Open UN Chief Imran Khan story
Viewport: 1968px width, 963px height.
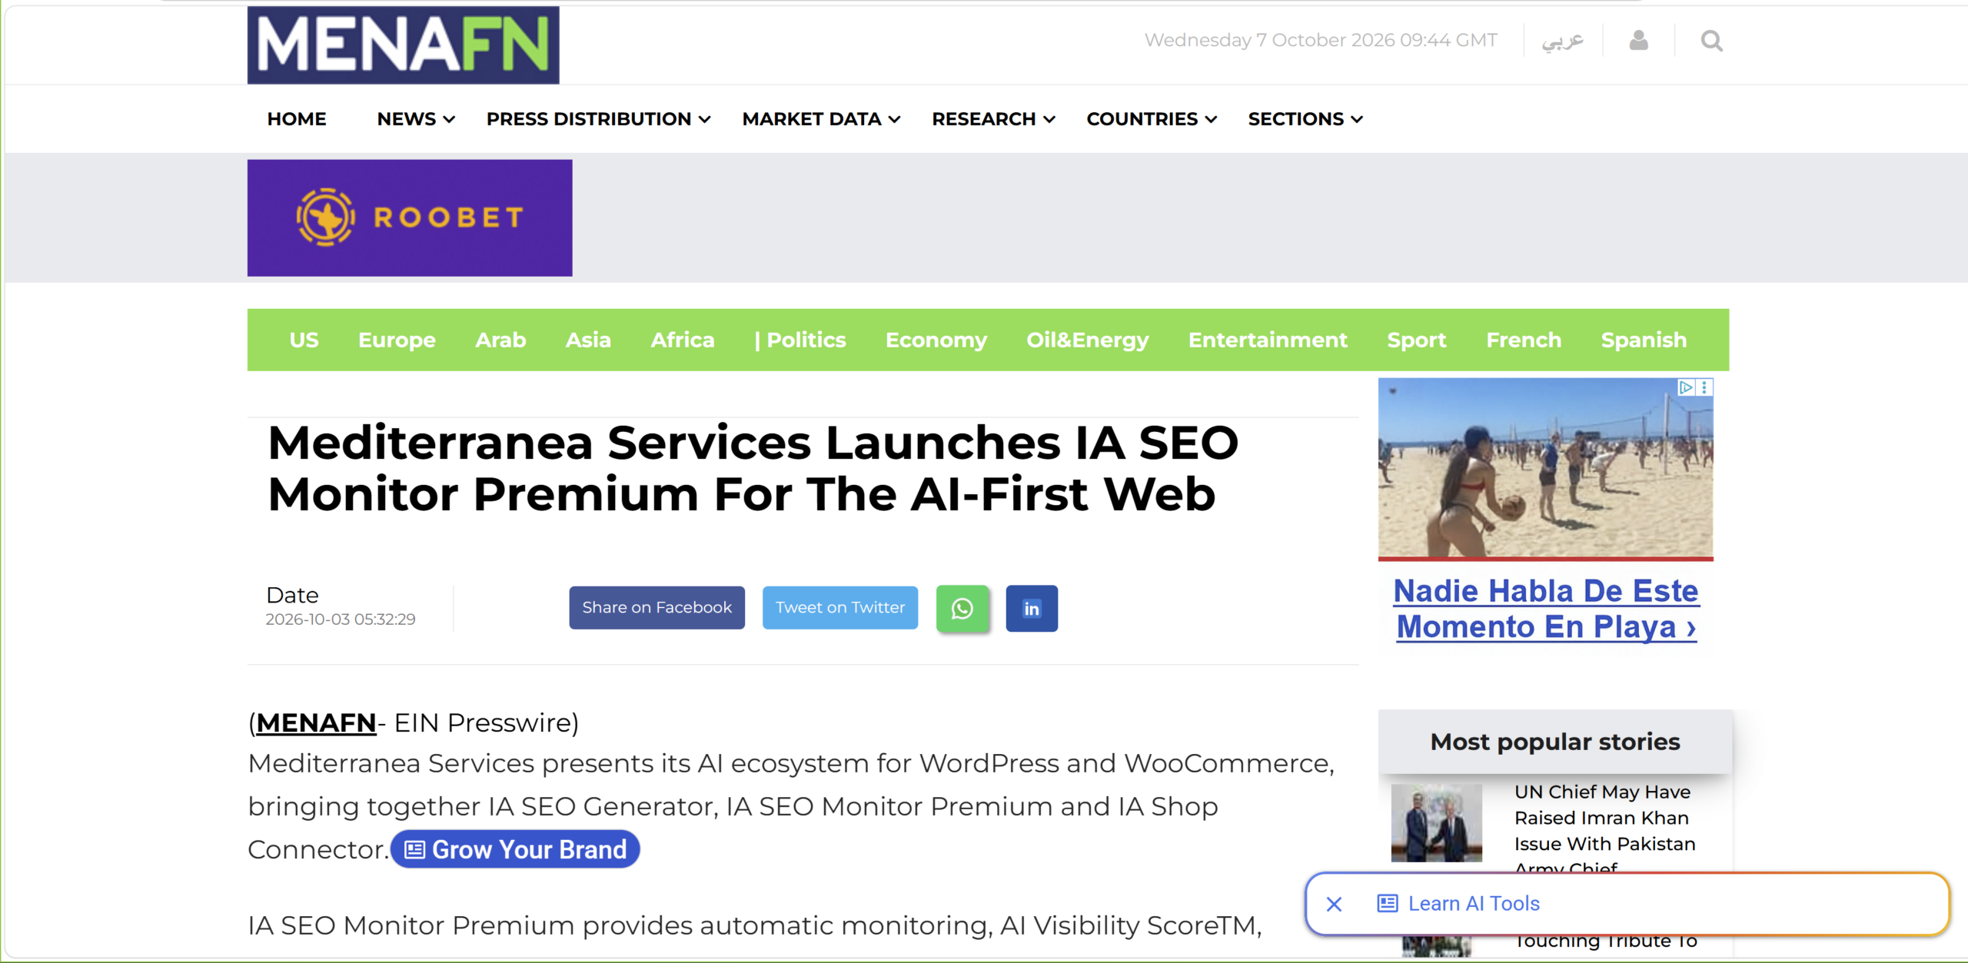(1604, 830)
